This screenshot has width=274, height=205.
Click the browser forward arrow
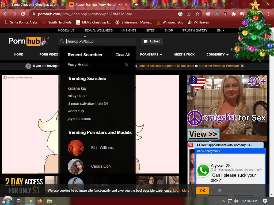(14, 14)
